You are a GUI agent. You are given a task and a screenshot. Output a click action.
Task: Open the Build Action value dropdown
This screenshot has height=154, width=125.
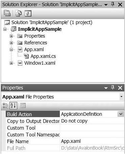[121, 114]
